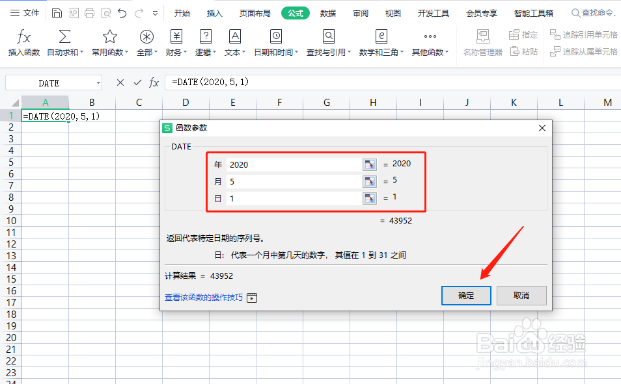Click the undo arrow icon
The image size is (621, 384).
tap(122, 12)
